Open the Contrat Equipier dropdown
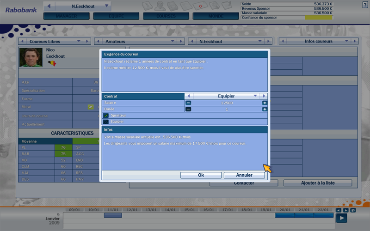This screenshot has height=231, width=370. point(255,96)
